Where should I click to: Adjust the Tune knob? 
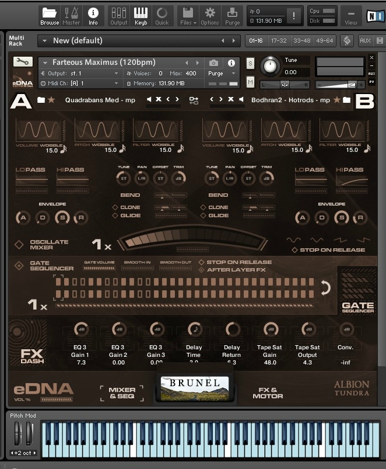pos(269,65)
